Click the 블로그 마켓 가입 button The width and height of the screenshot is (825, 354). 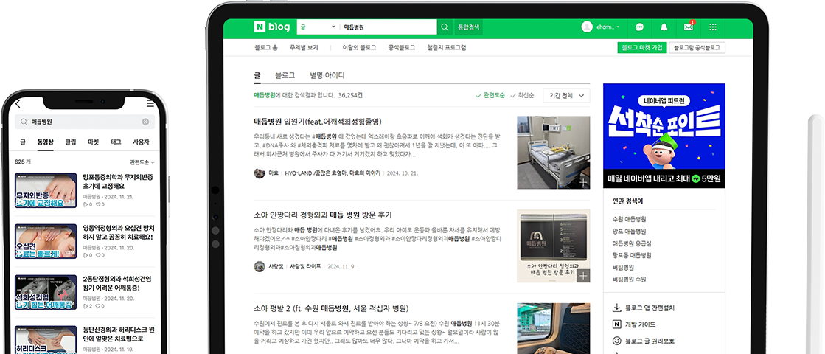[x=641, y=48]
